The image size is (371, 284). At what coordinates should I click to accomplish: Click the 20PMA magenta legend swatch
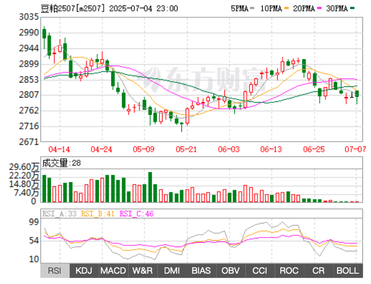coord(320,8)
